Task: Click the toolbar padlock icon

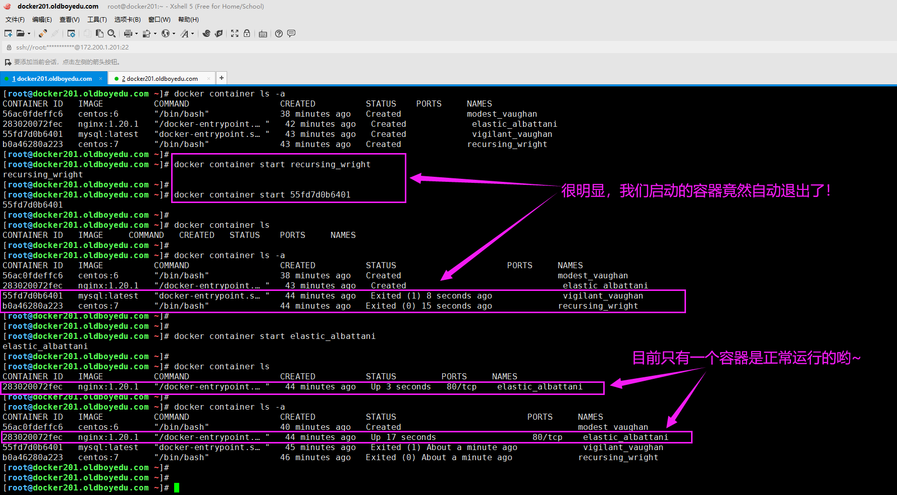Action: (247, 33)
